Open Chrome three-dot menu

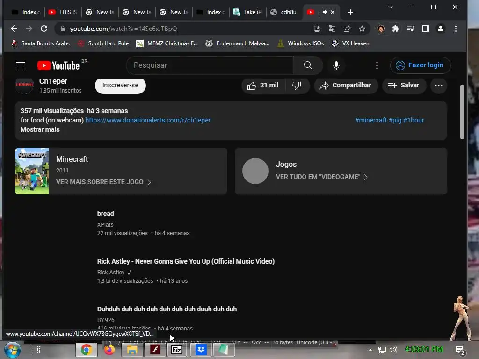pos(456,29)
